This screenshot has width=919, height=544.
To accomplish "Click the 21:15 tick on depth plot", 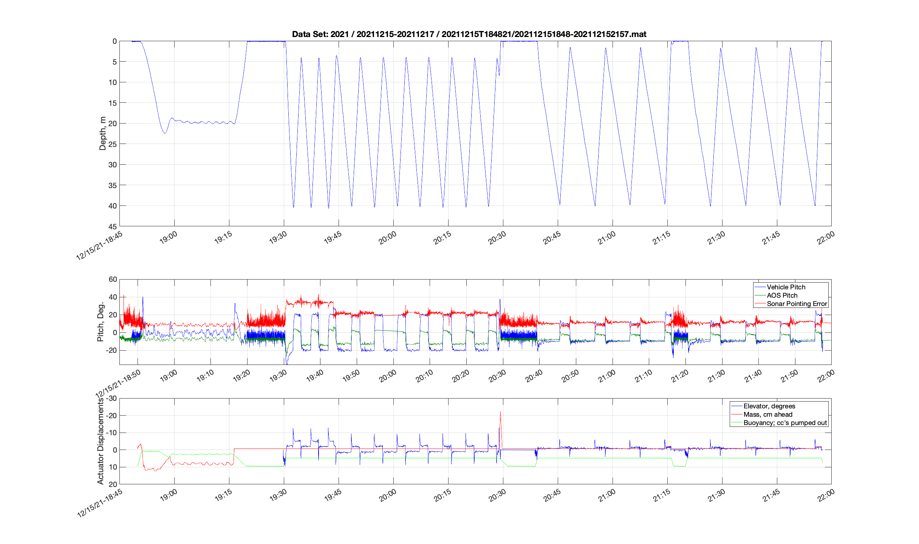I will point(662,238).
